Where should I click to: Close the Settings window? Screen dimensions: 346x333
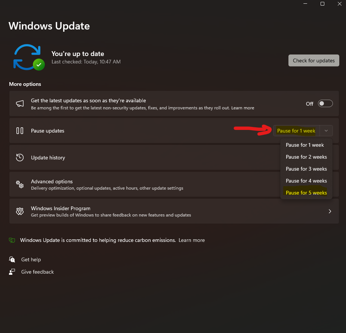[x=340, y=4]
